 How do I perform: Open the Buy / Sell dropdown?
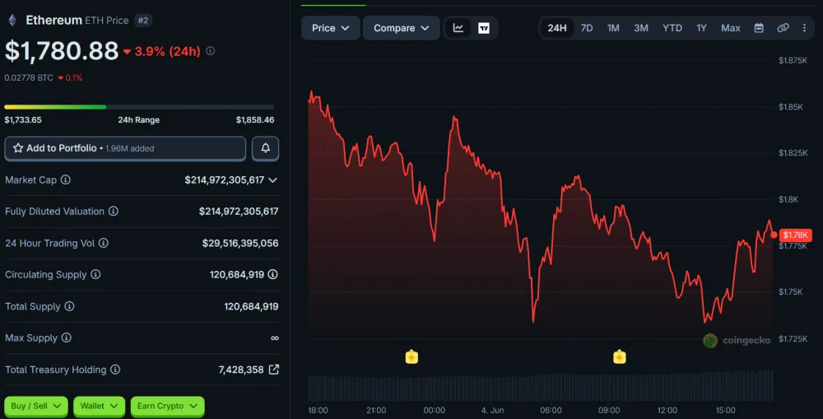click(35, 406)
